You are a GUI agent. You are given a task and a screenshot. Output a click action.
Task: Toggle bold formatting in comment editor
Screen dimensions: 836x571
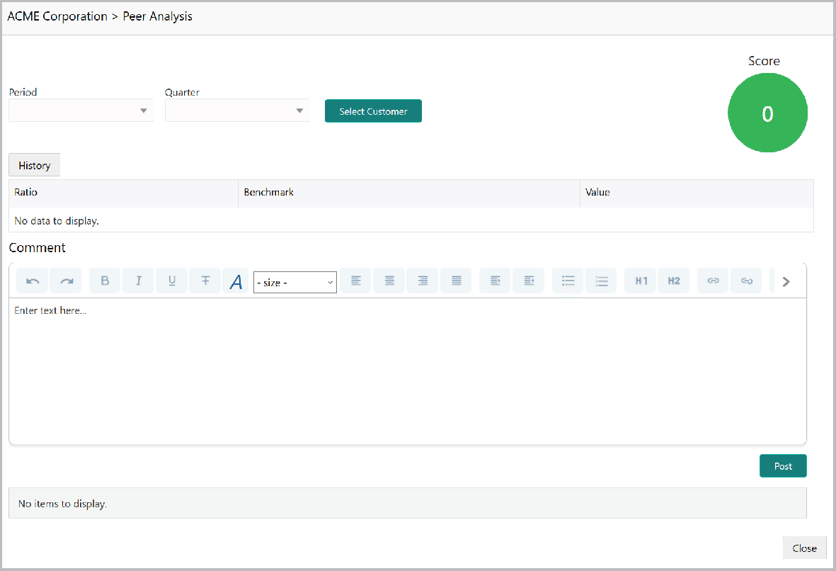(x=105, y=281)
